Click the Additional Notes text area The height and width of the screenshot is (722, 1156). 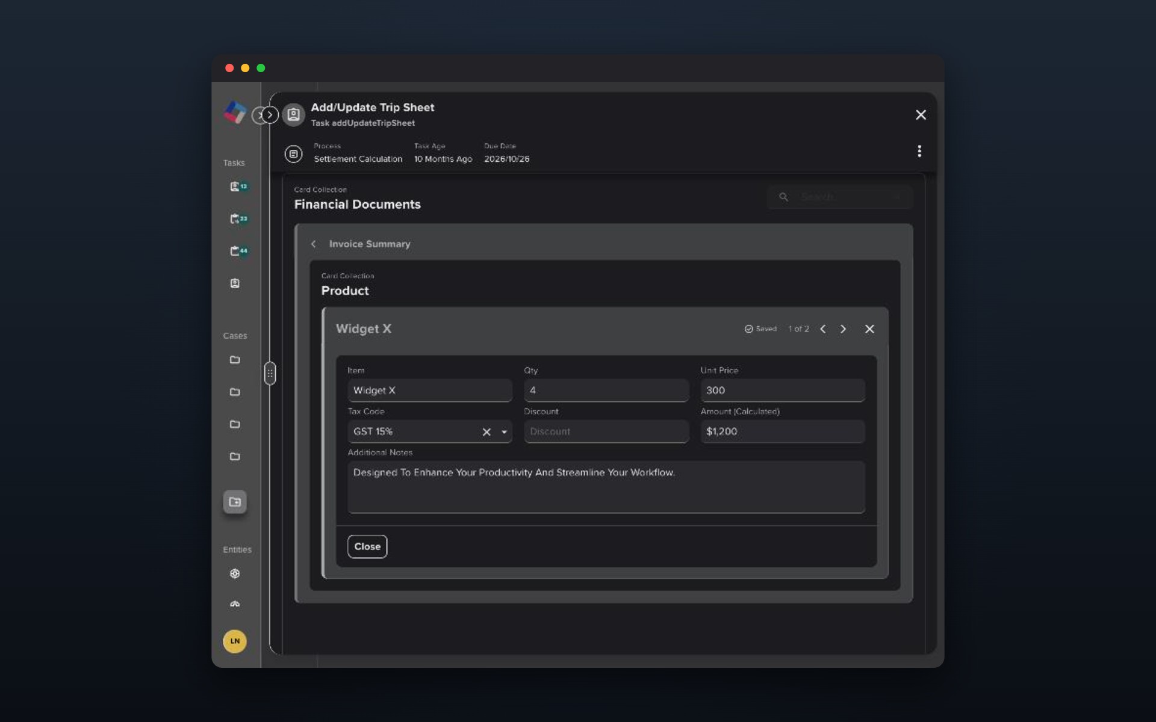pos(606,487)
